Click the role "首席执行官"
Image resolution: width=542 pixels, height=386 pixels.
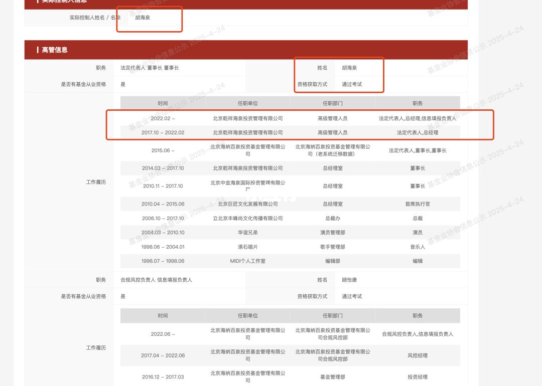click(417, 204)
